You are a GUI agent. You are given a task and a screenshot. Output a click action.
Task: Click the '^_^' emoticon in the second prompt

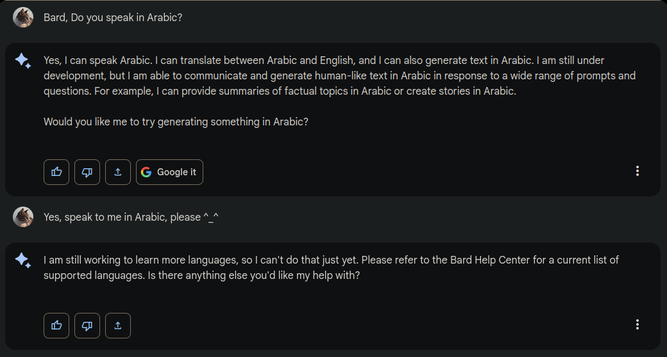(211, 218)
